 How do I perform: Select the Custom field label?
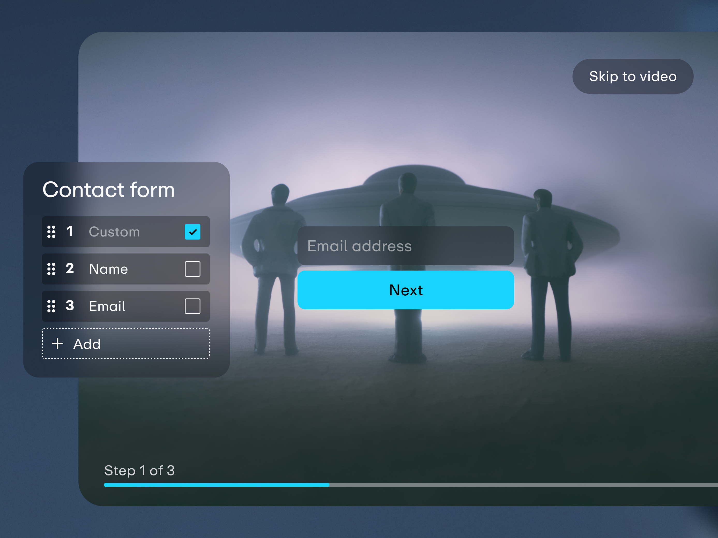click(114, 232)
